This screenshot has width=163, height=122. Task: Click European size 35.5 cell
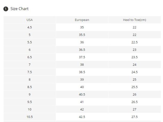[82, 35]
